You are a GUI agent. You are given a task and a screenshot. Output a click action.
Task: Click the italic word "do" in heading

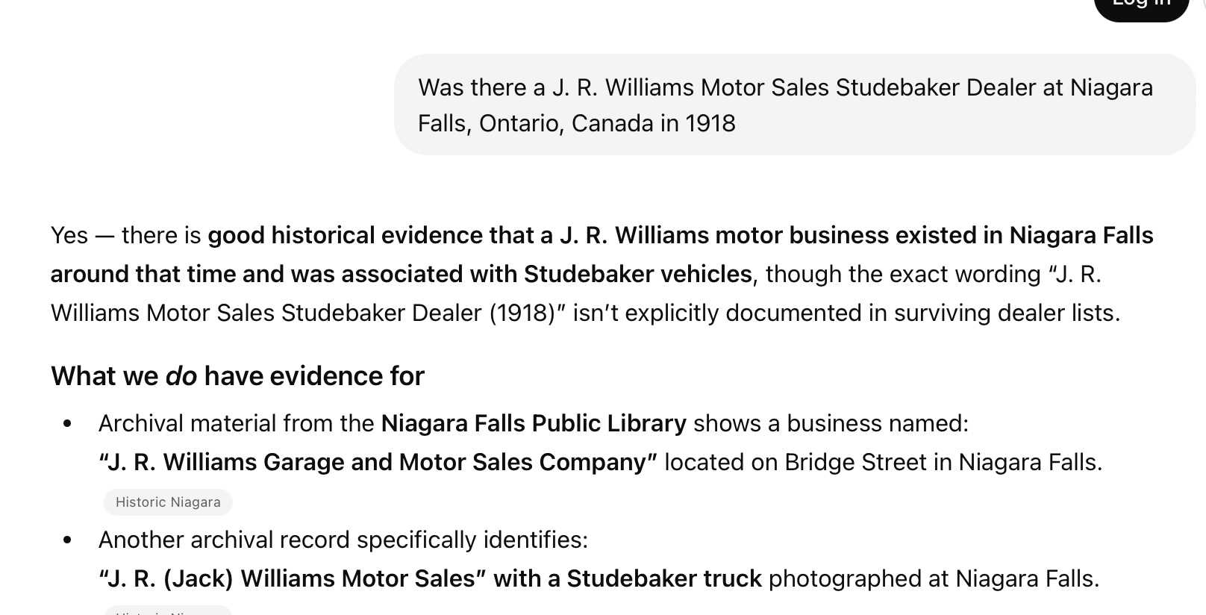coord(181,376)
